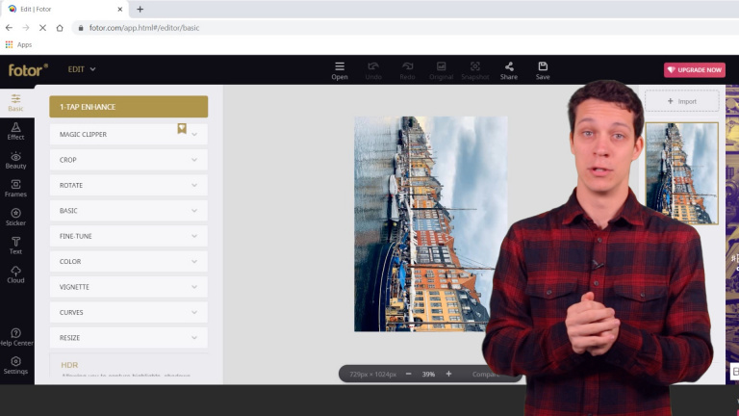Save the image using Save icon
Image resolution: width=739 pixels, height=416 pixels.
[543, 70]
